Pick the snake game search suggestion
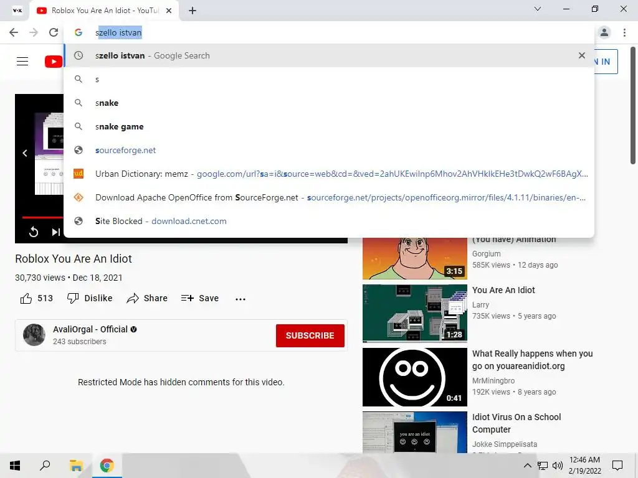Screen dimensions: 638x478 pos(329,126)
